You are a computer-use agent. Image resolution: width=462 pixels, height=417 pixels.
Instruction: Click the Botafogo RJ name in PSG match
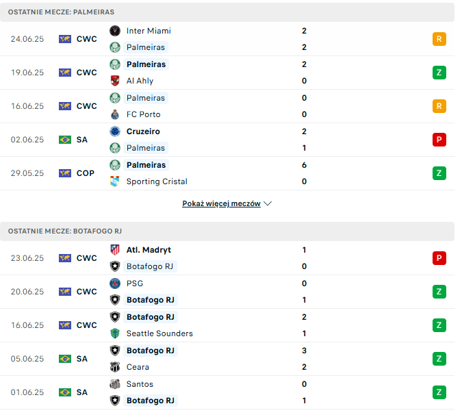151,300
